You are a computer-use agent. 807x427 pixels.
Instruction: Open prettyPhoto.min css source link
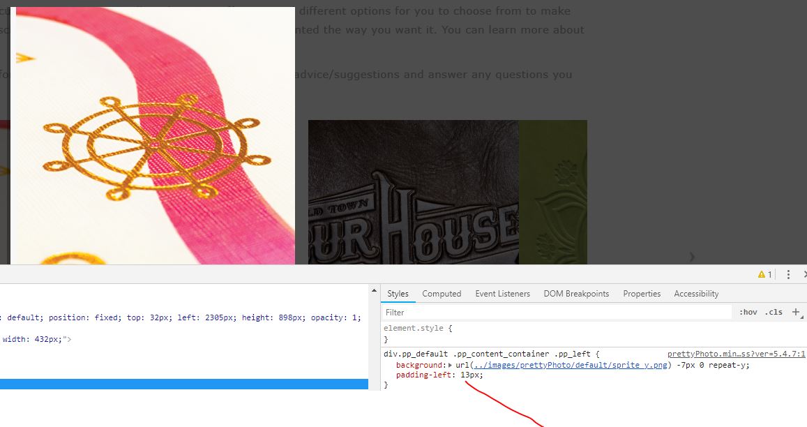click(x=736, y=354)
